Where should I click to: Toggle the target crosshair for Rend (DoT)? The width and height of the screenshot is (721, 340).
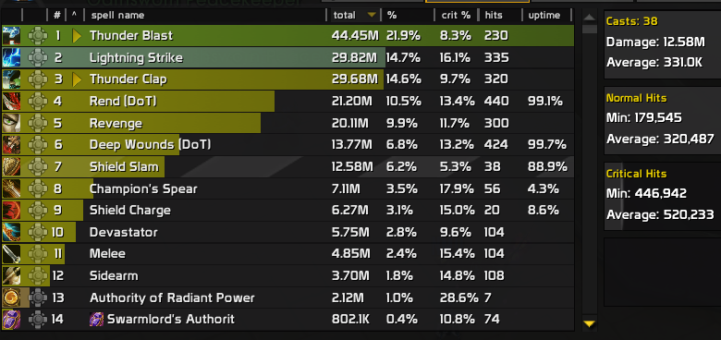38,101
